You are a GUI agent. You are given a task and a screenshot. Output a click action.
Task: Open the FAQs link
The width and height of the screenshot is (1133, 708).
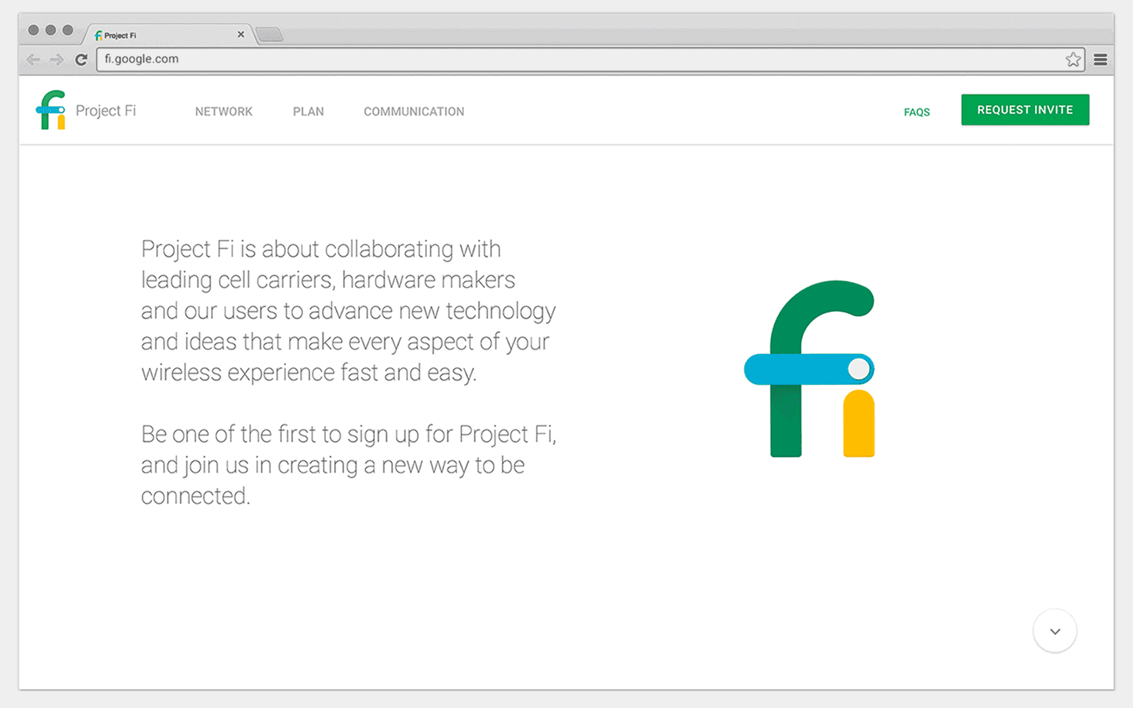[x=916, y=112]
